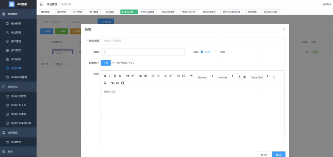Image resolution: width=333 pixels, height=157 pixels.
Task: Click the 上传 upload image button
Action: pos(105,63)
